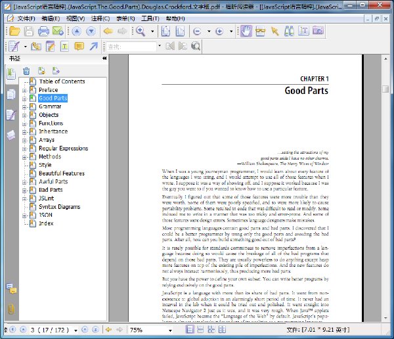Collapse the bookmark panel with double arrow
The height and width of the screenshot is (339, 394).
pos(104,58)
